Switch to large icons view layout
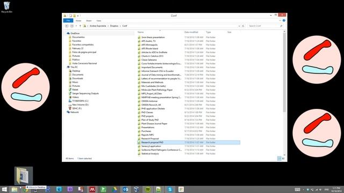 pyautogui.click(x=283, y=159)
